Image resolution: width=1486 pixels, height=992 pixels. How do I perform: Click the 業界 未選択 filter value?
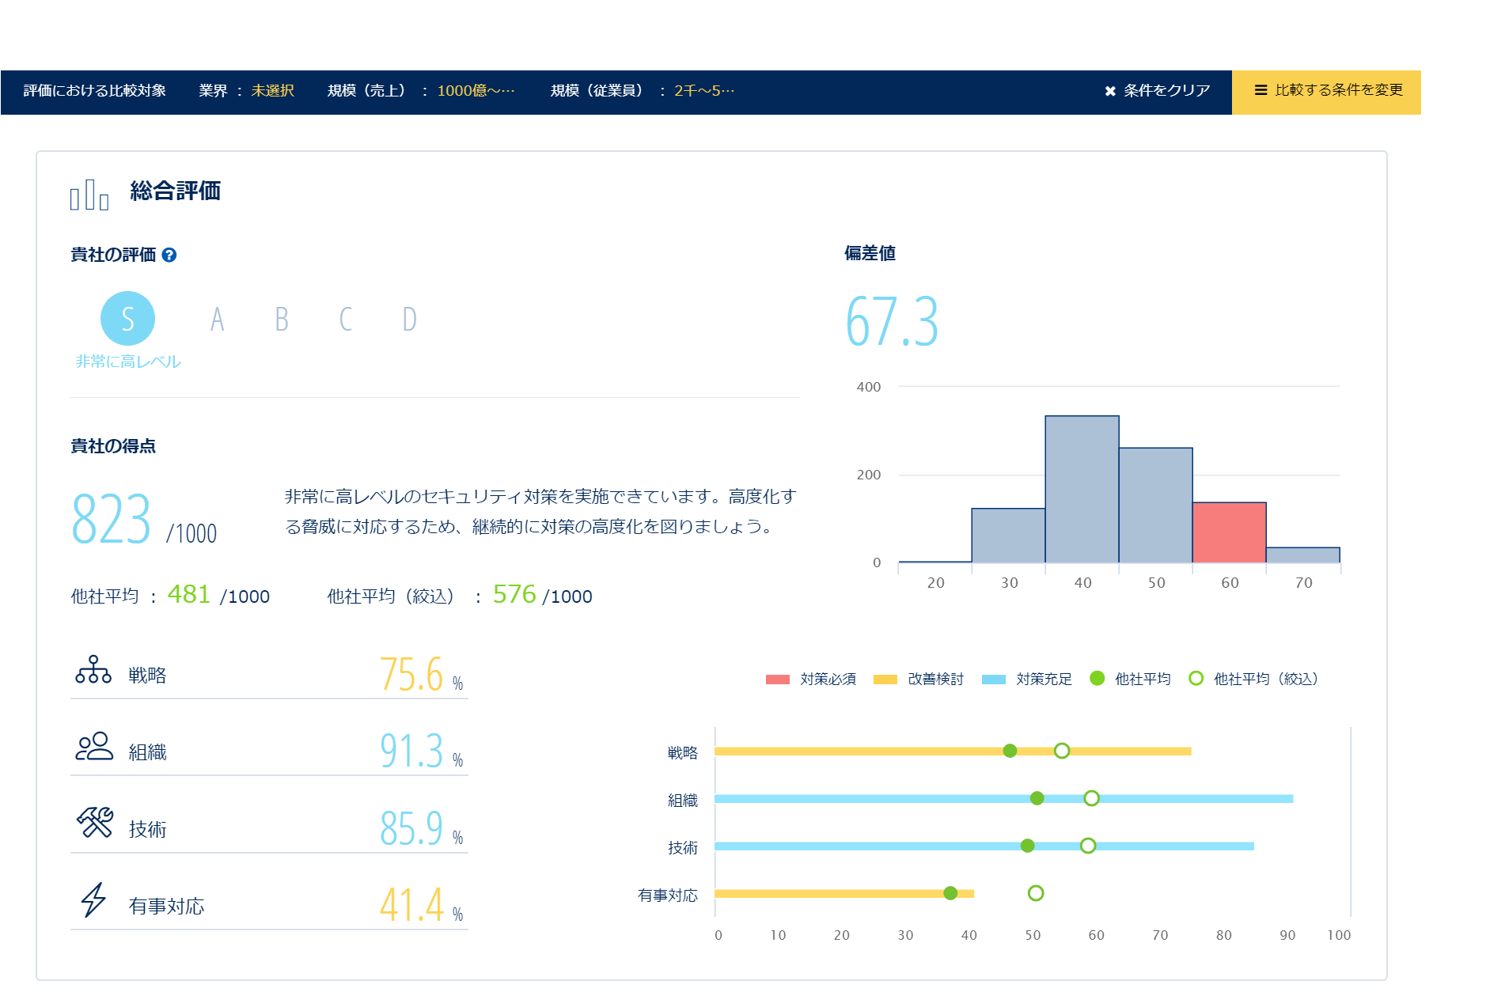[x=272, y=91]
